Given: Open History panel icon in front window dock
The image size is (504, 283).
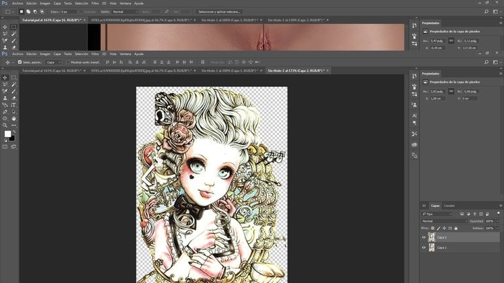Looking at the screenshot, I should (x=415, y=76).
